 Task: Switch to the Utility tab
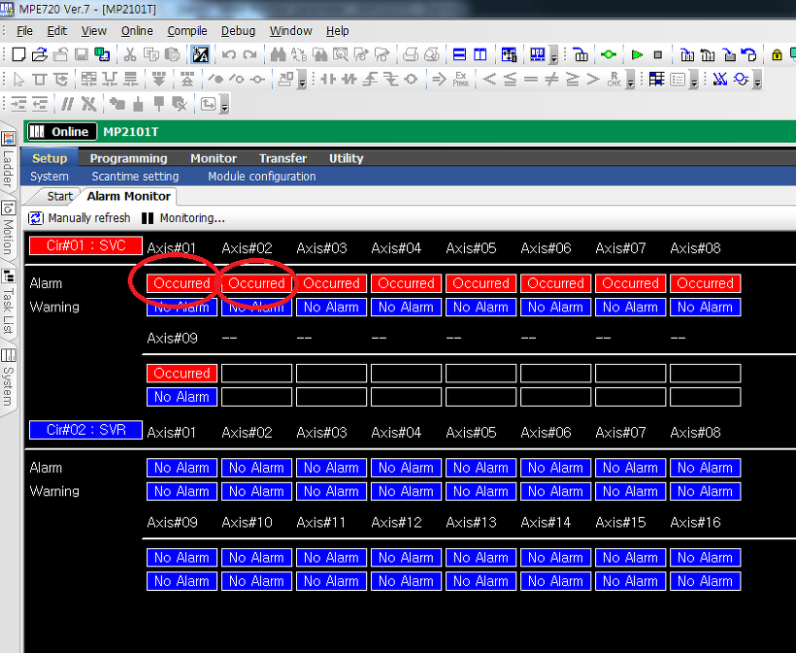tap(347, 158)
